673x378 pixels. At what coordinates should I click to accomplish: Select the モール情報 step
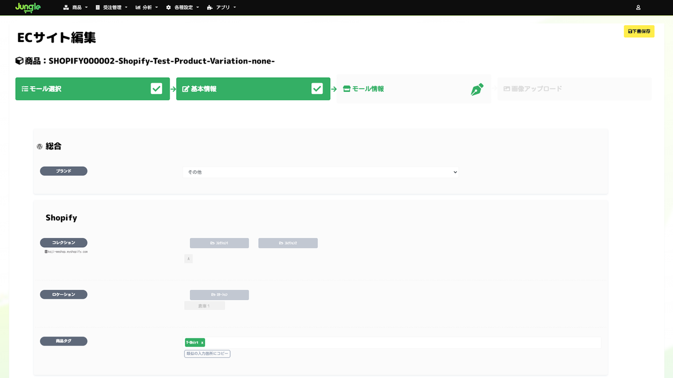414,89
